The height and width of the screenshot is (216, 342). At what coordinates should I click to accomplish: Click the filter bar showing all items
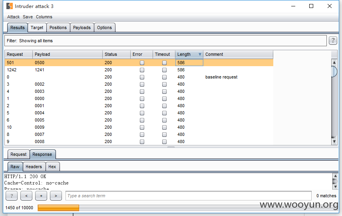pos(165,41)
